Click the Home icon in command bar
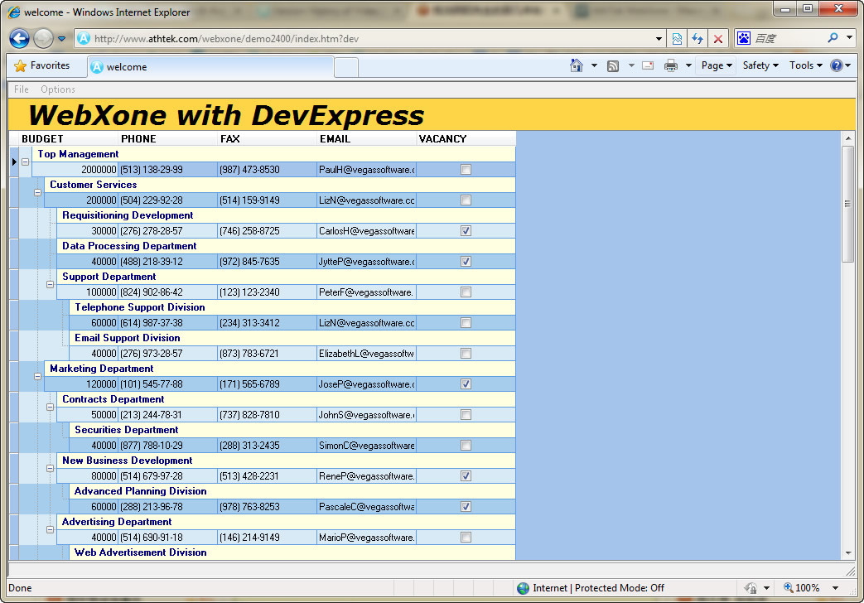The height and width of the screenshot is (603, 864). point(577,65)
